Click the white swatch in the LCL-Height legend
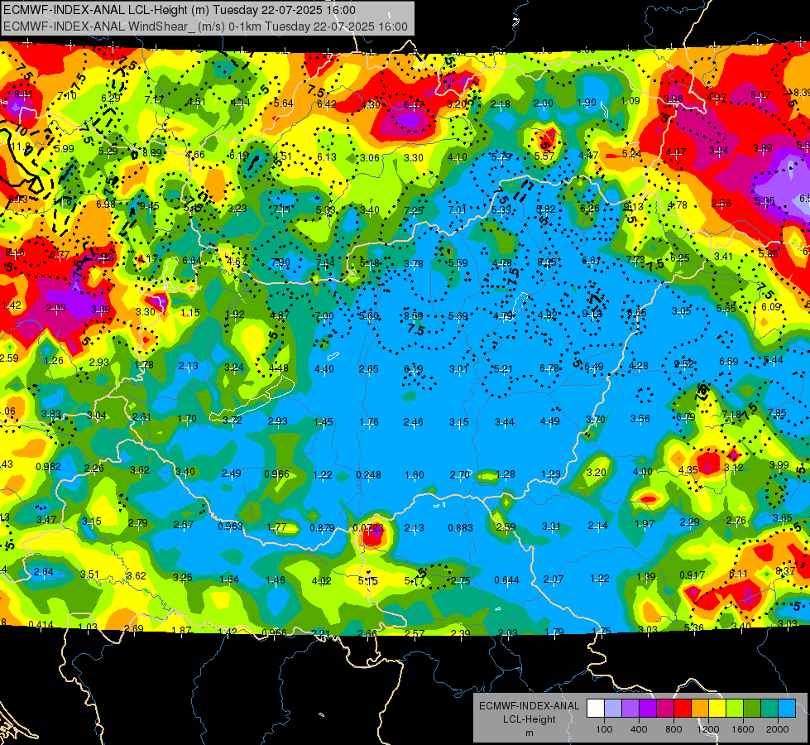Viewport: 810px width, 745px height. (596, 709)
